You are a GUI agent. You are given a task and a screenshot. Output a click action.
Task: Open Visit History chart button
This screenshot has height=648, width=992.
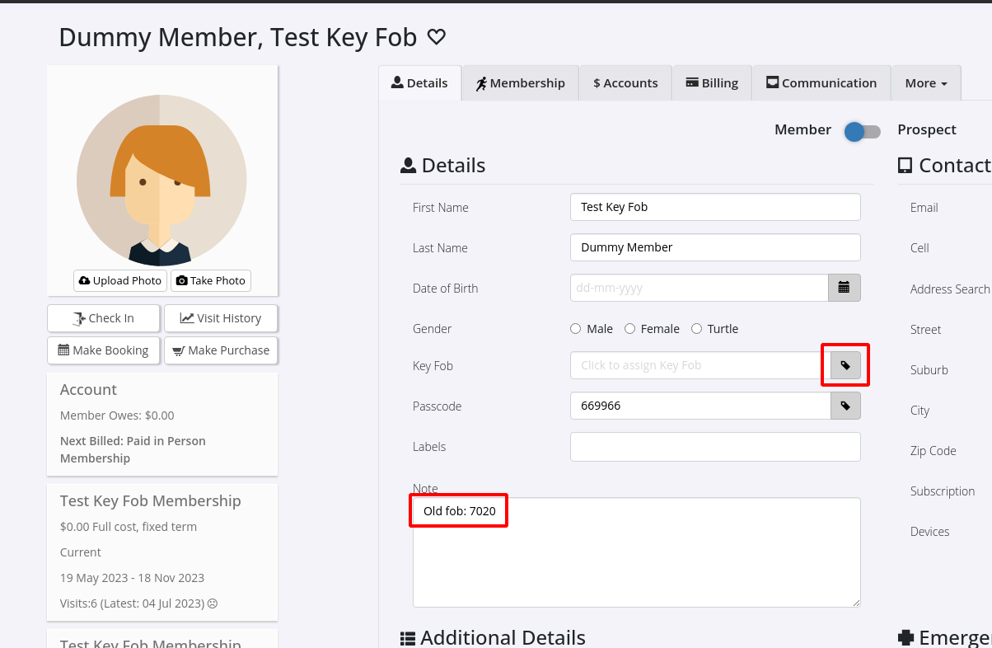221,318
